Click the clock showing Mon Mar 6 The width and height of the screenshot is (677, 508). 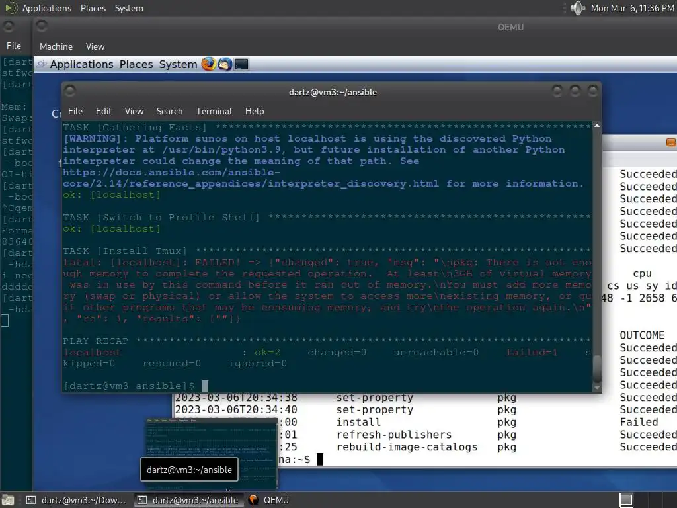click(632, 8)
